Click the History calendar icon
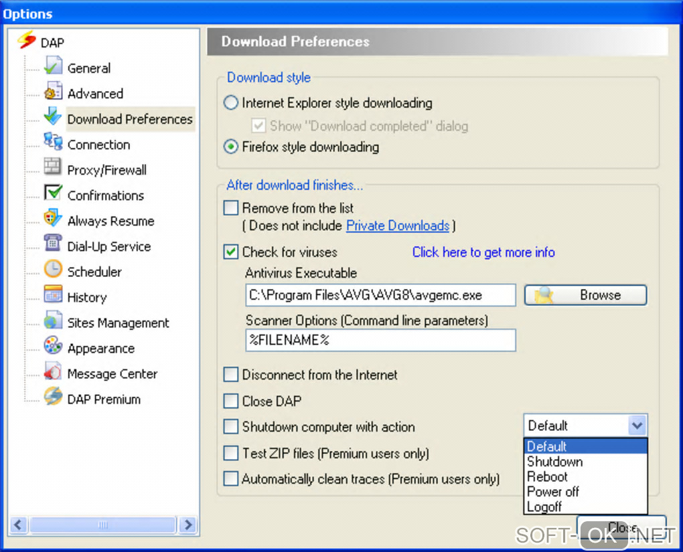Viewport: 683px width, 552px height. (x=53, y=294)
